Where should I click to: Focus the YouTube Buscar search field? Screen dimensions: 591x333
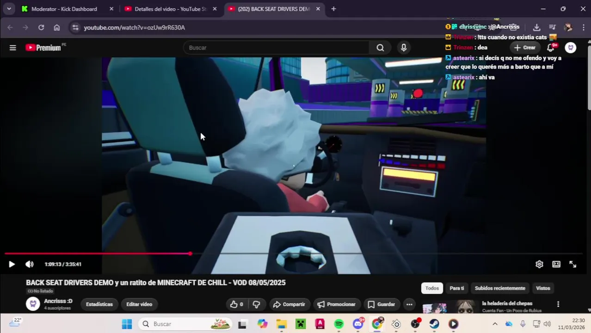277,48
